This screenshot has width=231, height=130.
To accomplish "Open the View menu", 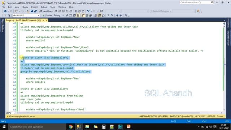I will point(17,7).
